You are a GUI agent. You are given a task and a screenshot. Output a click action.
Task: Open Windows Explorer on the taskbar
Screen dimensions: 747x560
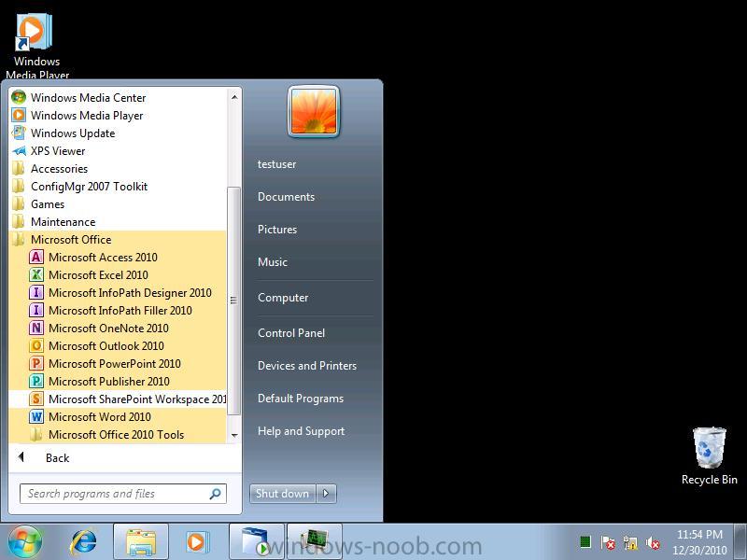[141, 542]
